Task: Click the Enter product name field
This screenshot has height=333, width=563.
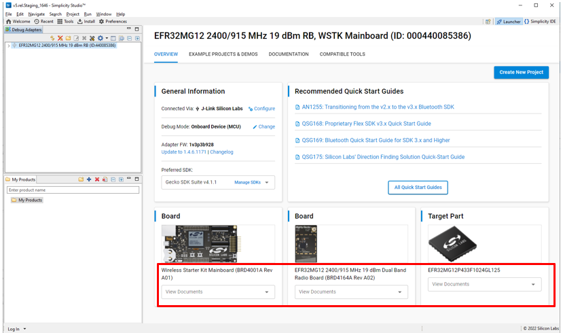Action: tap(73, 190)
